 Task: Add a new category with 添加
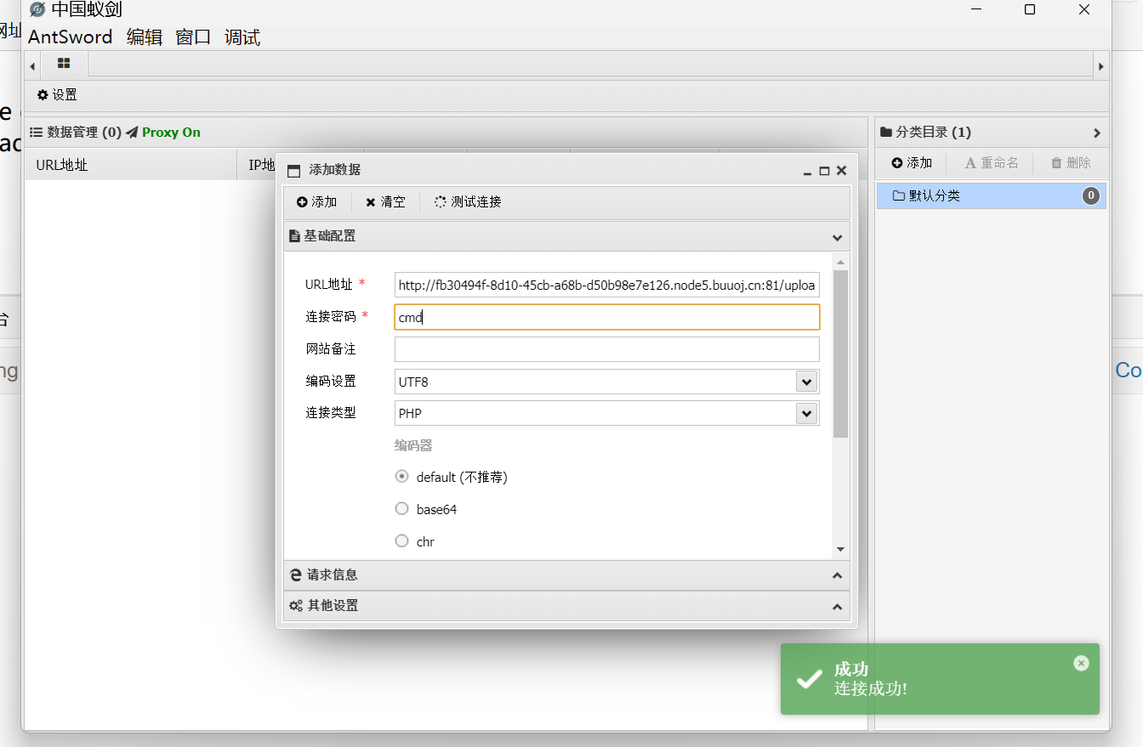[x=912, y=162]
